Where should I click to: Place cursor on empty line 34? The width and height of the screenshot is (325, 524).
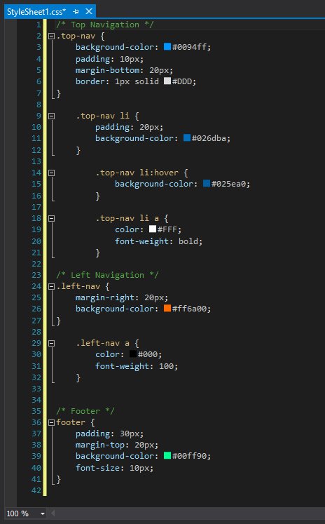(187, 400)
